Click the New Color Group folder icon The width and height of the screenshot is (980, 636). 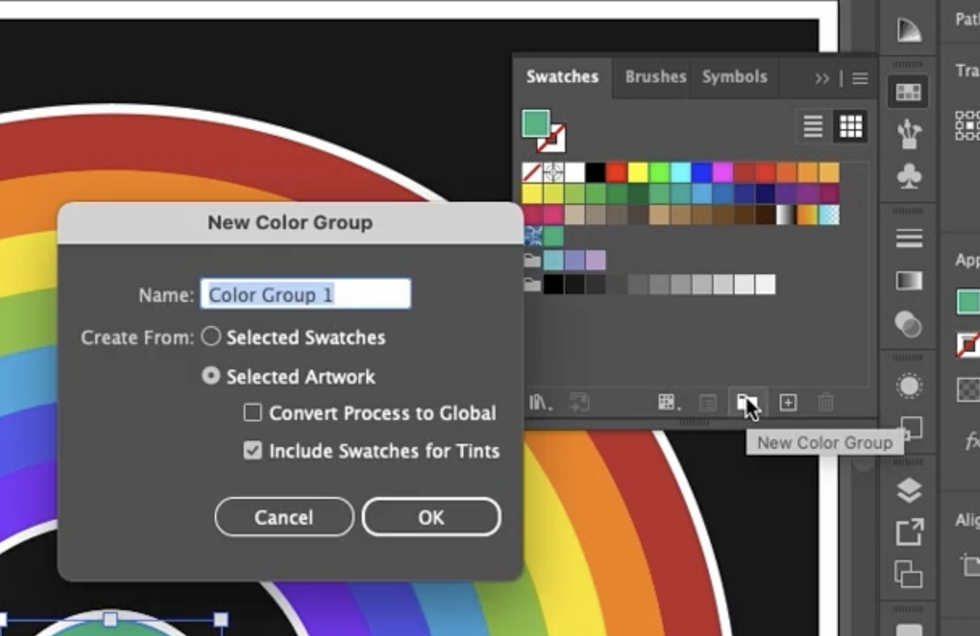[x=746, y=402]
